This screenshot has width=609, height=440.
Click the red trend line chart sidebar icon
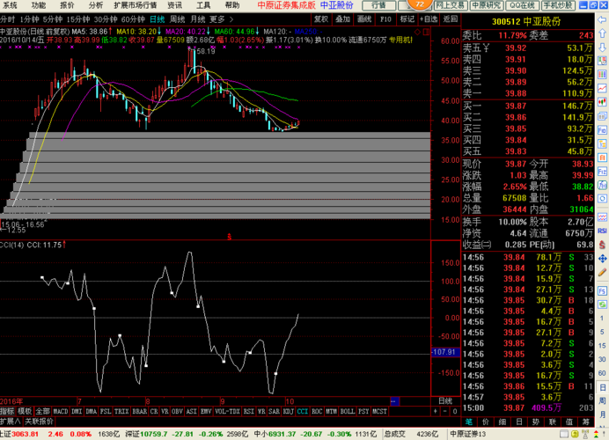pos(602,89)
